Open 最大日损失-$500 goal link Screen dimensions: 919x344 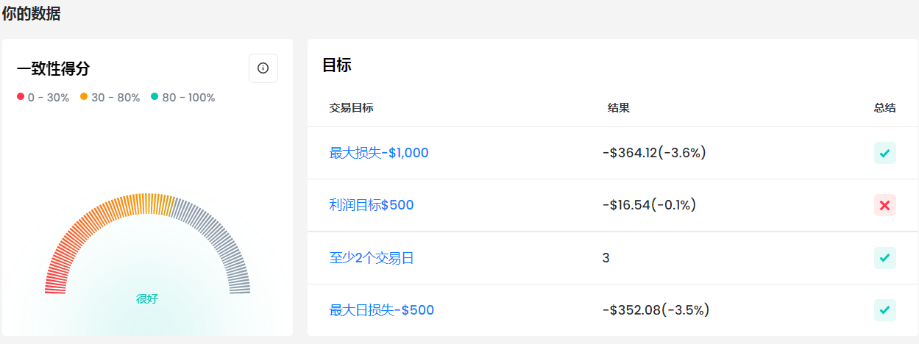pyautogui.click(x=382, y=310)
